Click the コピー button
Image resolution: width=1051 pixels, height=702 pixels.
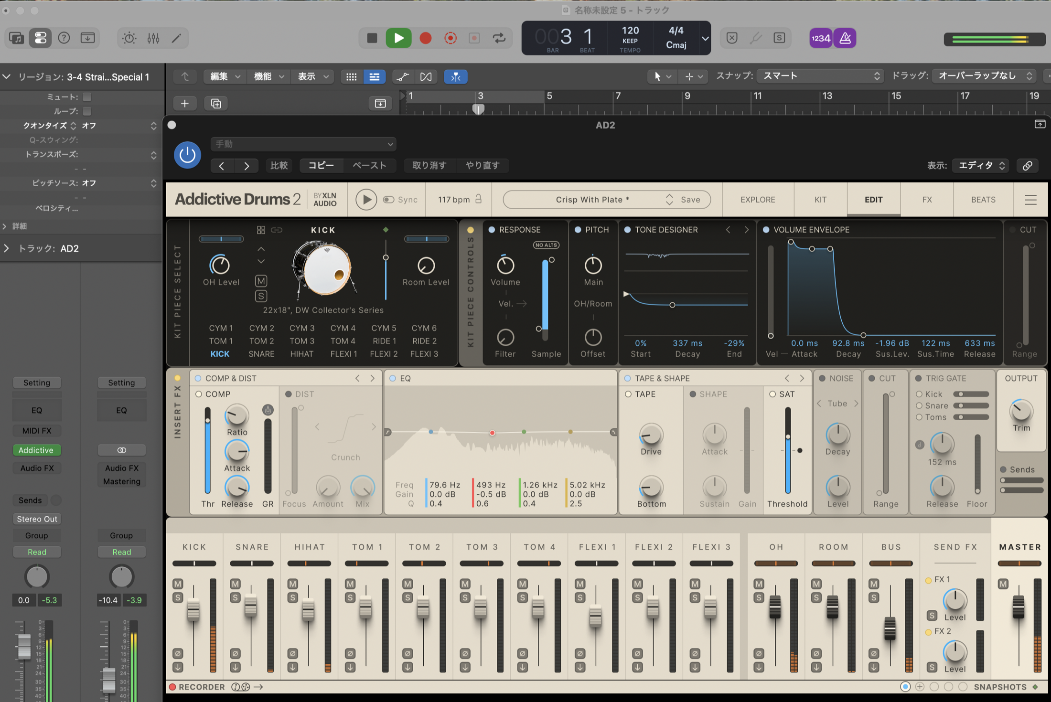[321, 166]
